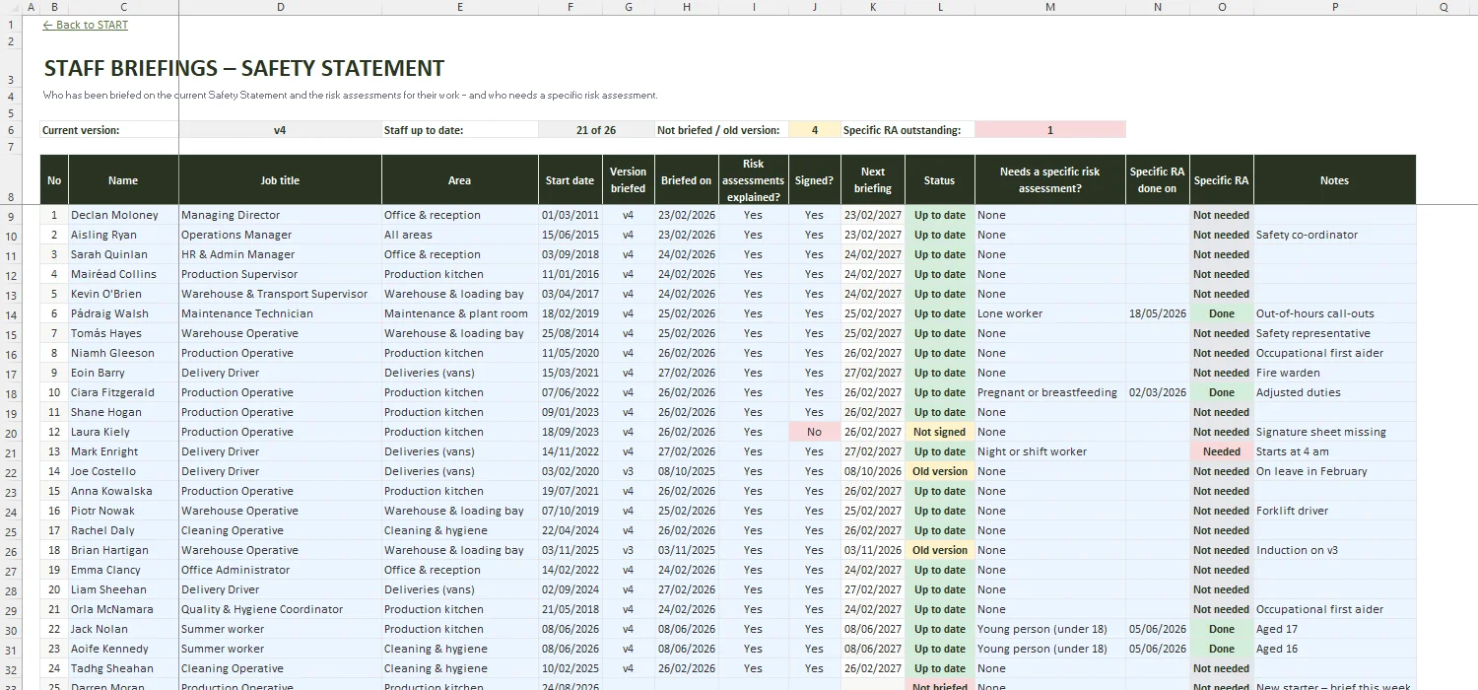Viewport: 1478px width, 690px height.
Task: Click the 'Safety representative' note
Action: click(x=1334, y=333)
